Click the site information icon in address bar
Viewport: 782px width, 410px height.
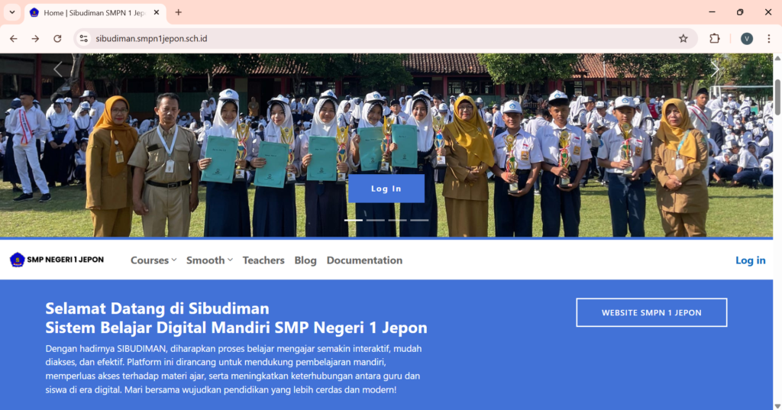tap(84, 38)
